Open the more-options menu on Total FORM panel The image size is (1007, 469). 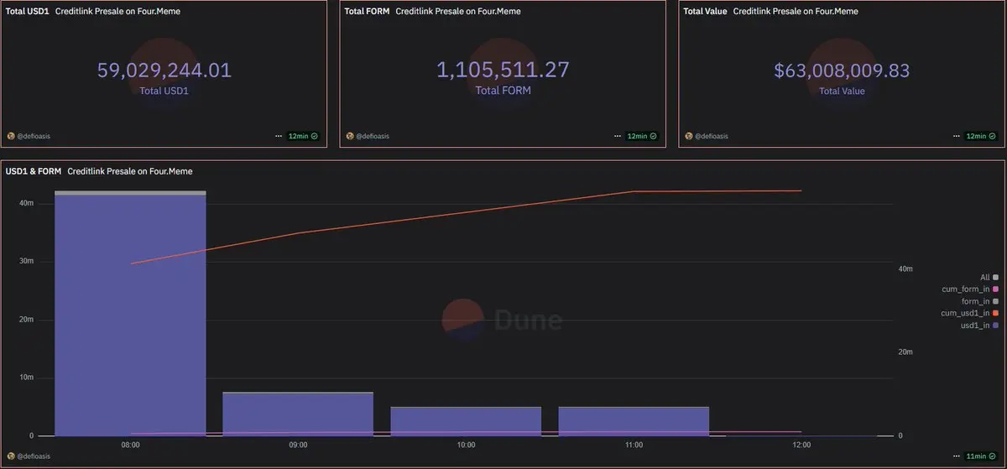coord(617,136)
